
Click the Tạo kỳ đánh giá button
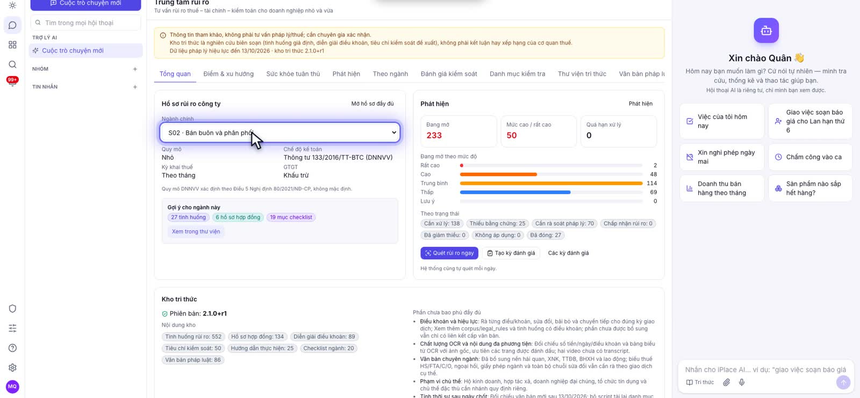511,253
